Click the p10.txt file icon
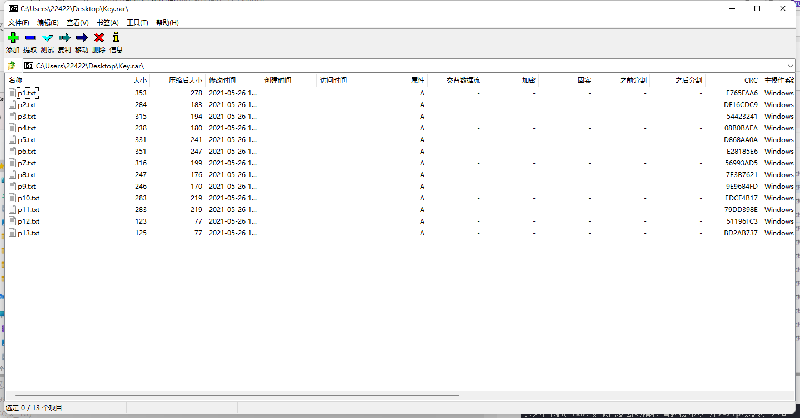 (x=12, y=198)
